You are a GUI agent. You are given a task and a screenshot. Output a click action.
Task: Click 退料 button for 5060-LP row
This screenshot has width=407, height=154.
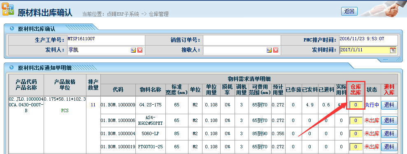(389, 133)
